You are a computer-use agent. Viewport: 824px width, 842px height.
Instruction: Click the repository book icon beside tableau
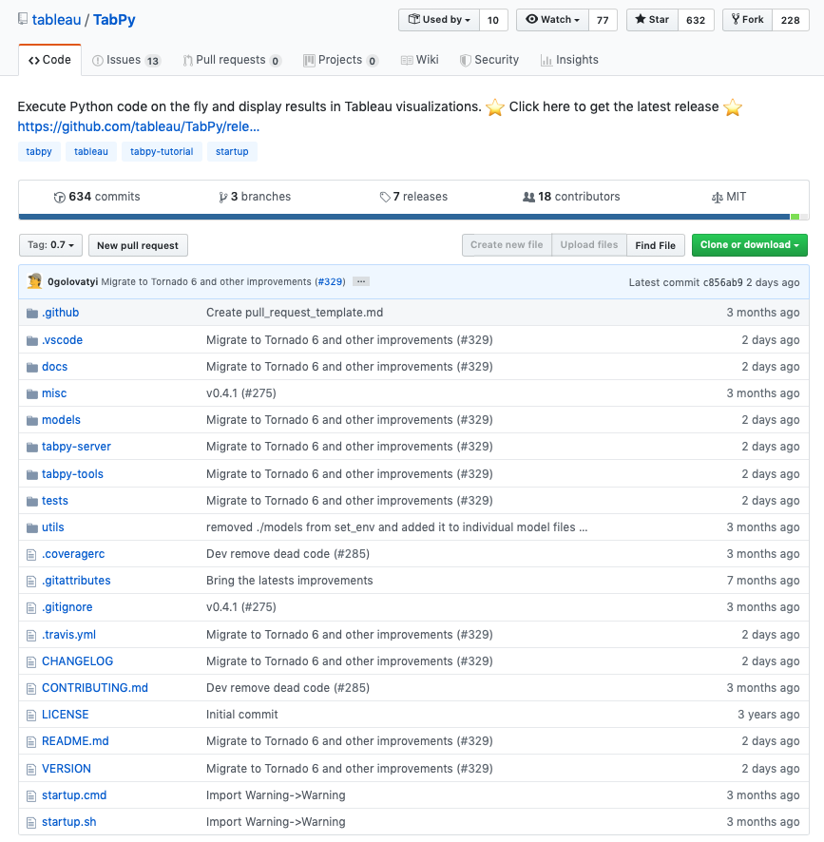[x=23, y=19]
